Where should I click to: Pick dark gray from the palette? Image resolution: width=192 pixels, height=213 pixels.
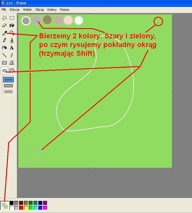point(16,203)
